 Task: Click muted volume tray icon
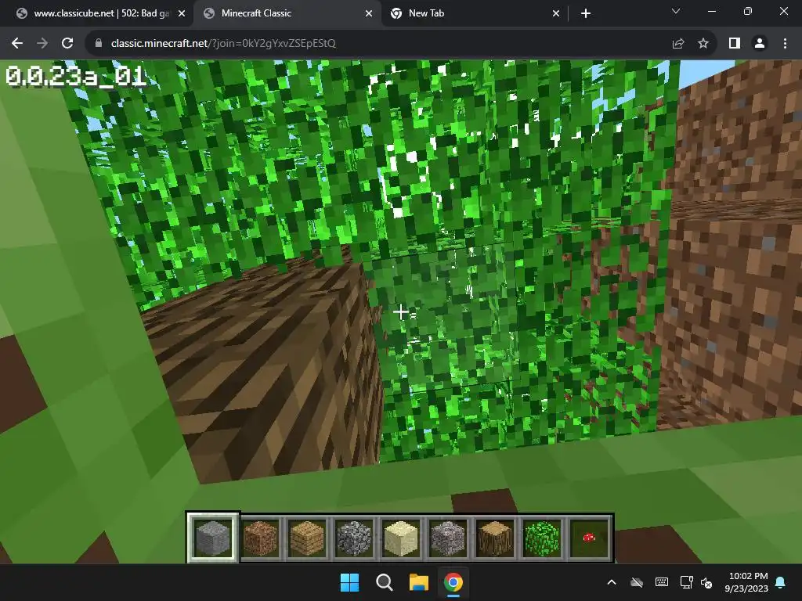click(706, 582)
